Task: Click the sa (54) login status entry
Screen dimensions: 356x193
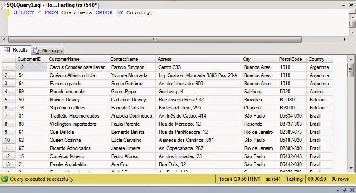Action: pos(273,179)
